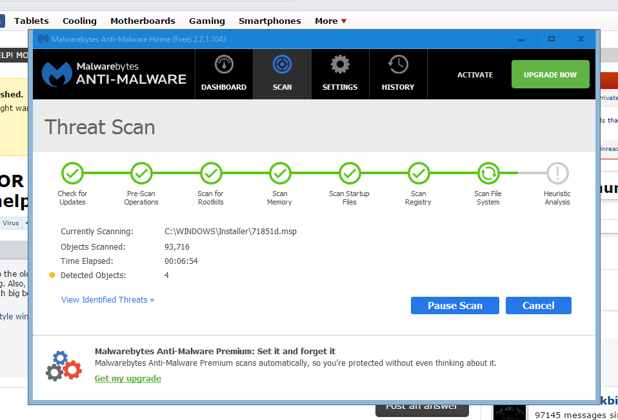Viewport: 618px width, 420px height.
Task: Open the History clock icon
Action: 398,65
